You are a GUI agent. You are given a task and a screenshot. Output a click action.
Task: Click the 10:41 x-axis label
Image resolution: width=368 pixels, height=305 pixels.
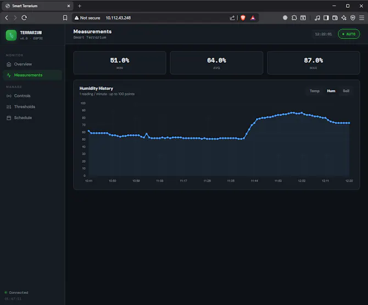pos(89,181)
